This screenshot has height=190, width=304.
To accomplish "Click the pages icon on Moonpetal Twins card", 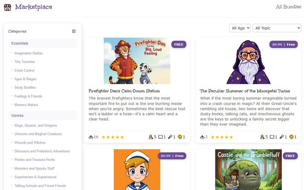I will [x=272, y=137].
